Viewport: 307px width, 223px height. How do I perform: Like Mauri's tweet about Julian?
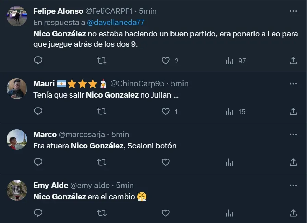166,112
